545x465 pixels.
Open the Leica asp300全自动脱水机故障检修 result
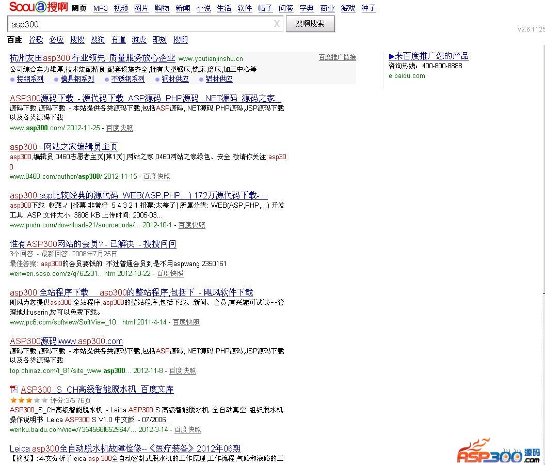[125, 448]
